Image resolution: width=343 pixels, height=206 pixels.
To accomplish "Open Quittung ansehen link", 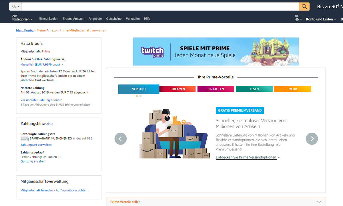I will (x=33, y=161).
